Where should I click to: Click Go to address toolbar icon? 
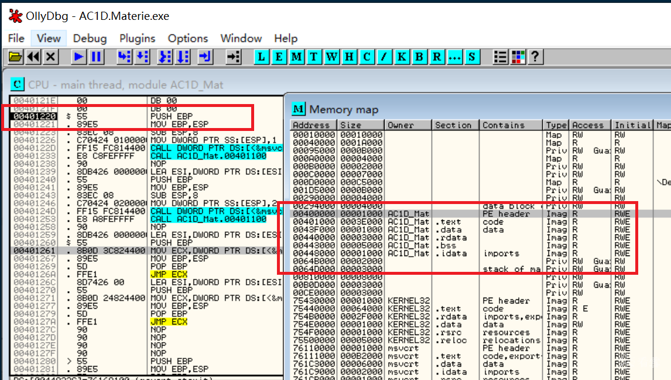click(233, 57)
